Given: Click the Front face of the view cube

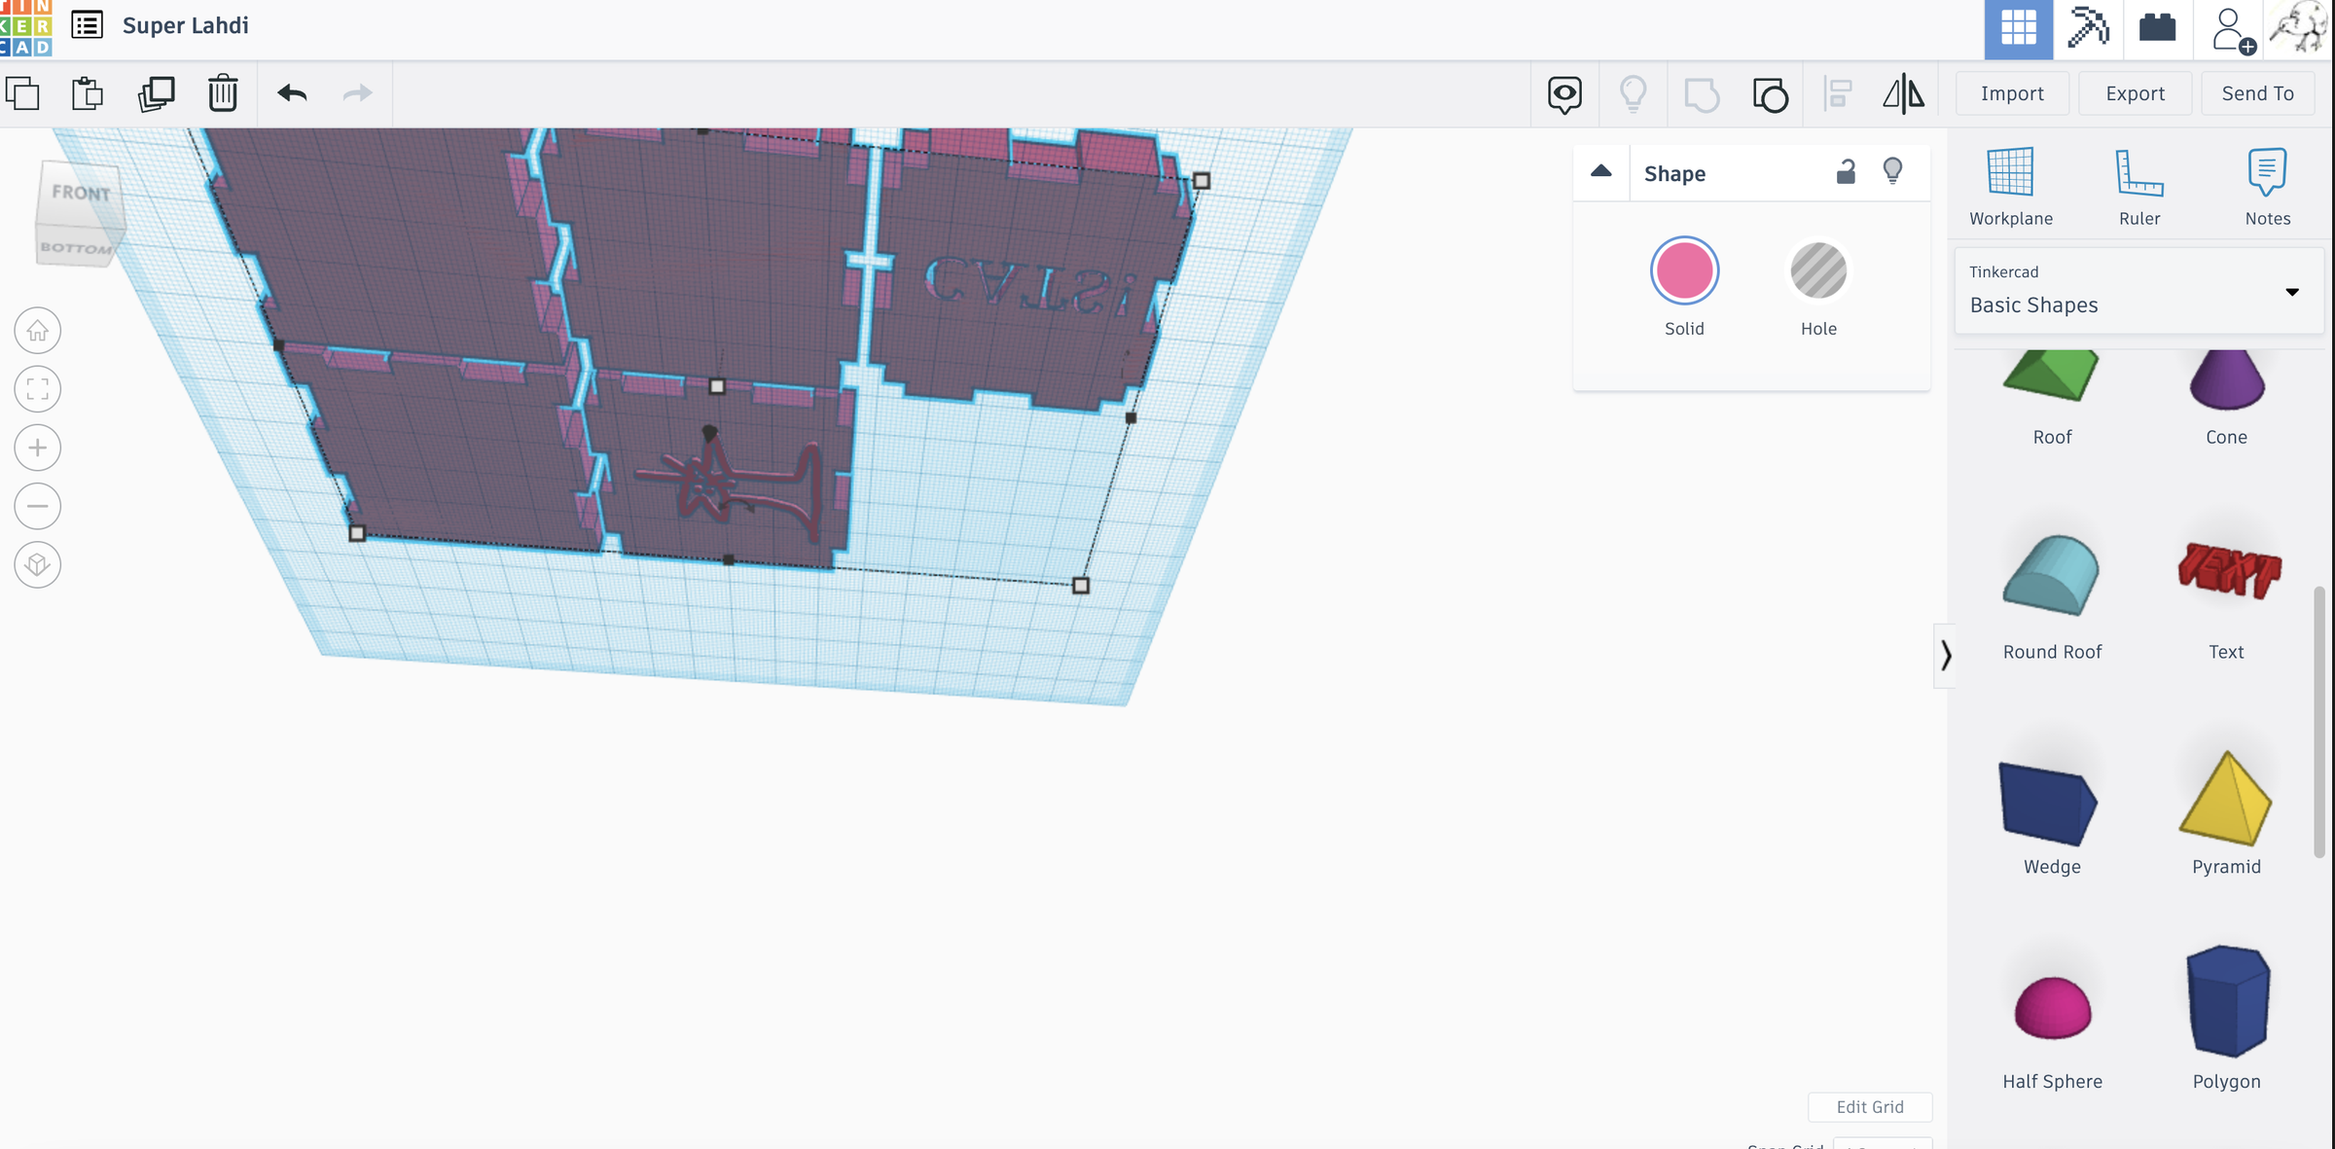Looking at the screenshot, I should point(82,193).
